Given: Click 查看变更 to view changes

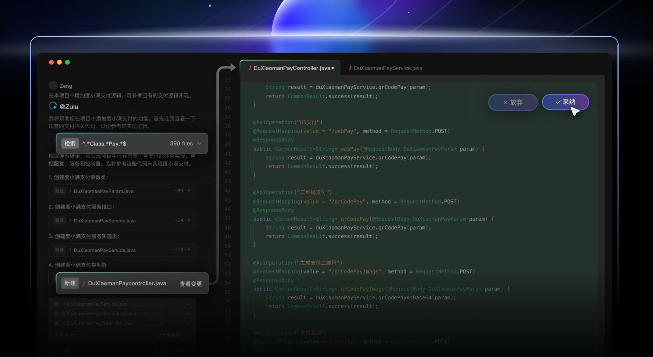Looking at the screenshot, I should coord(190,284).
